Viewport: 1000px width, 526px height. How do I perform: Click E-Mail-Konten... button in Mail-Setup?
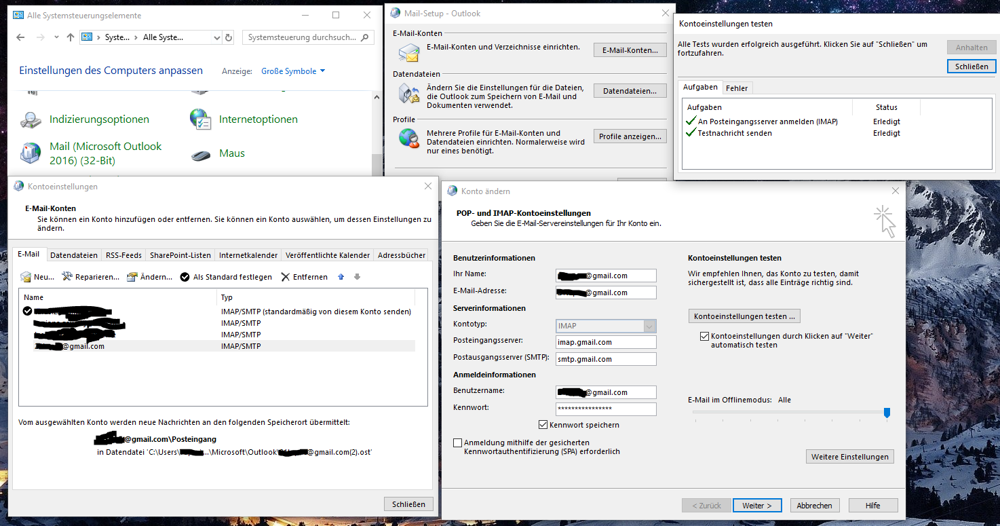[x=630, y=50]
